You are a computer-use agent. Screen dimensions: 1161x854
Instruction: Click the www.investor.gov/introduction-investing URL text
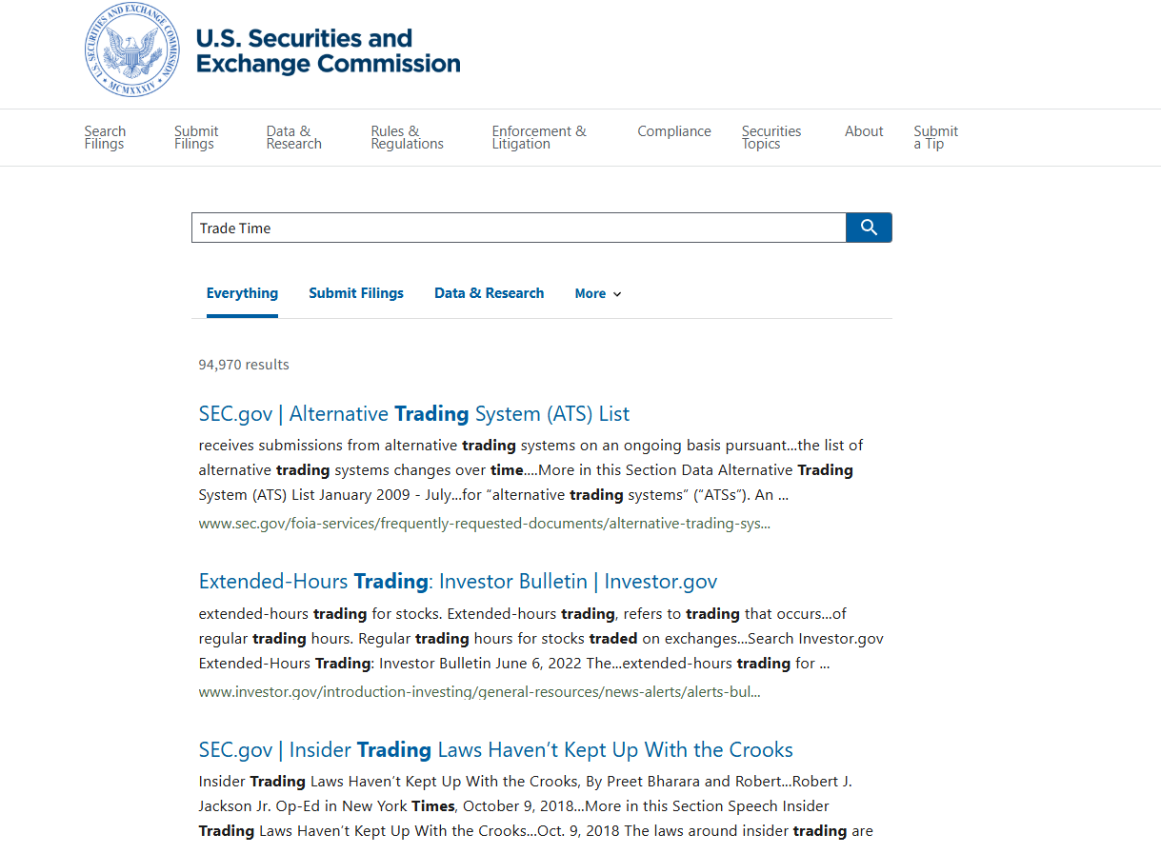(x=479, y=692)
